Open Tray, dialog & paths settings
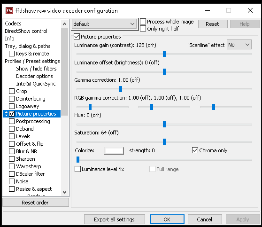Image resolution: width=262 pixels, height=227 pixels. tap(28, 46)
